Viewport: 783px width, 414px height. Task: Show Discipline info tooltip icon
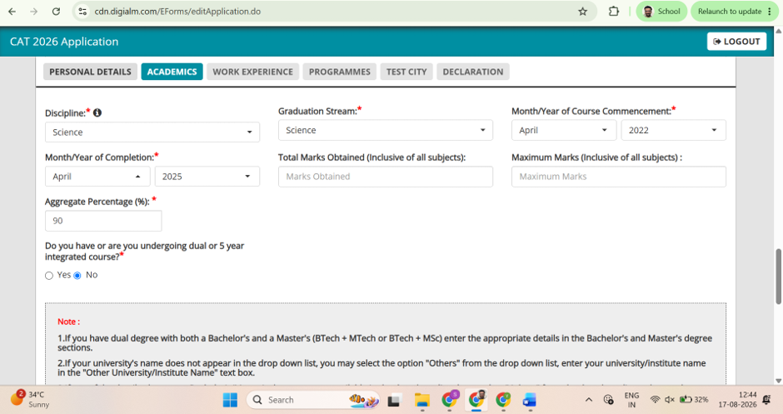97,112
